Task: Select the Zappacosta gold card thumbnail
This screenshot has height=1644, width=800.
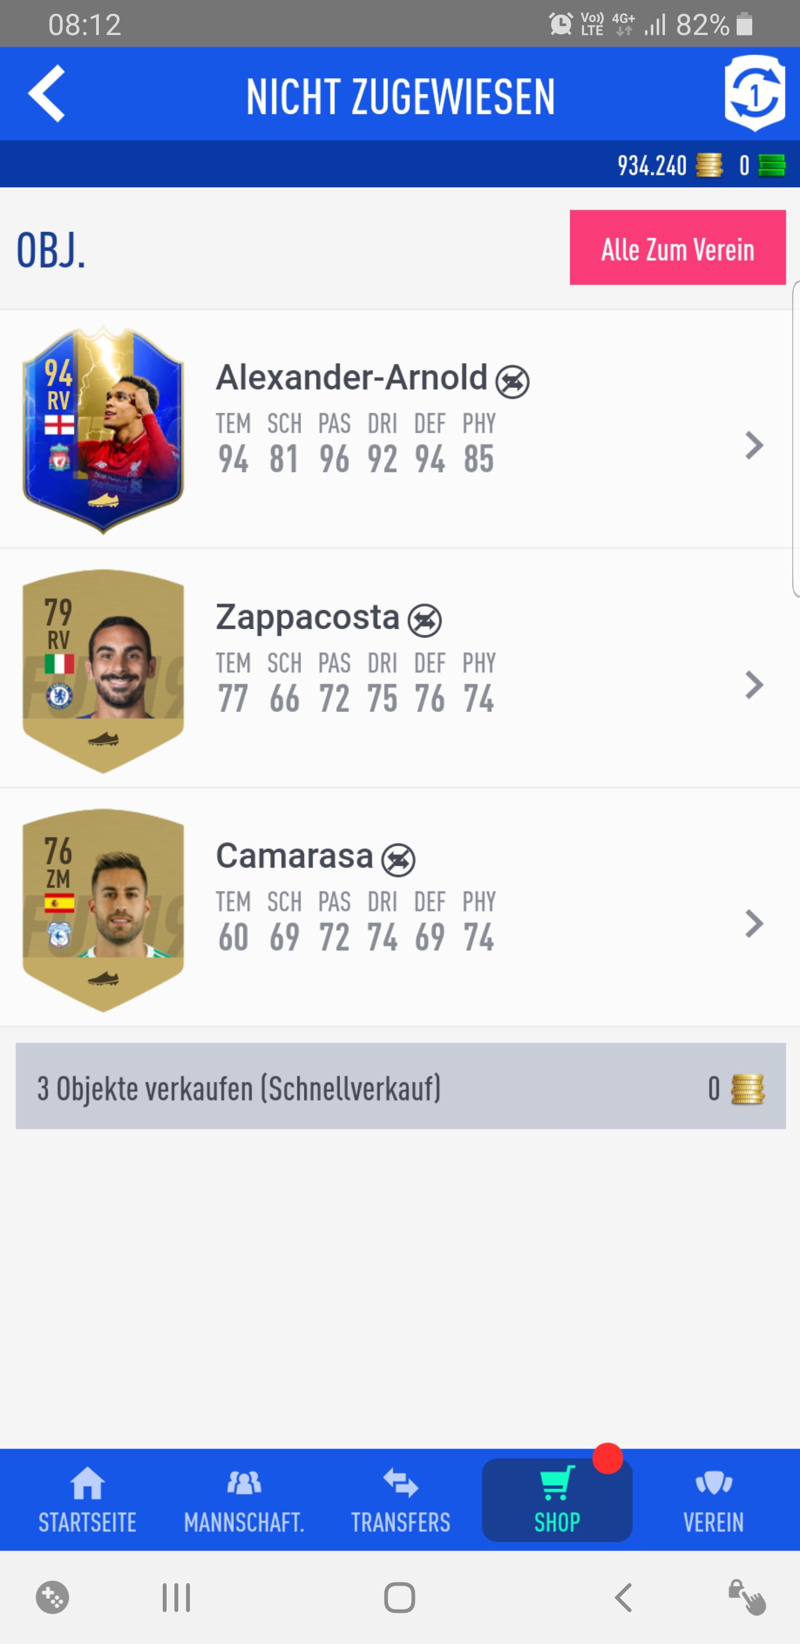Action: coord(103,671)
